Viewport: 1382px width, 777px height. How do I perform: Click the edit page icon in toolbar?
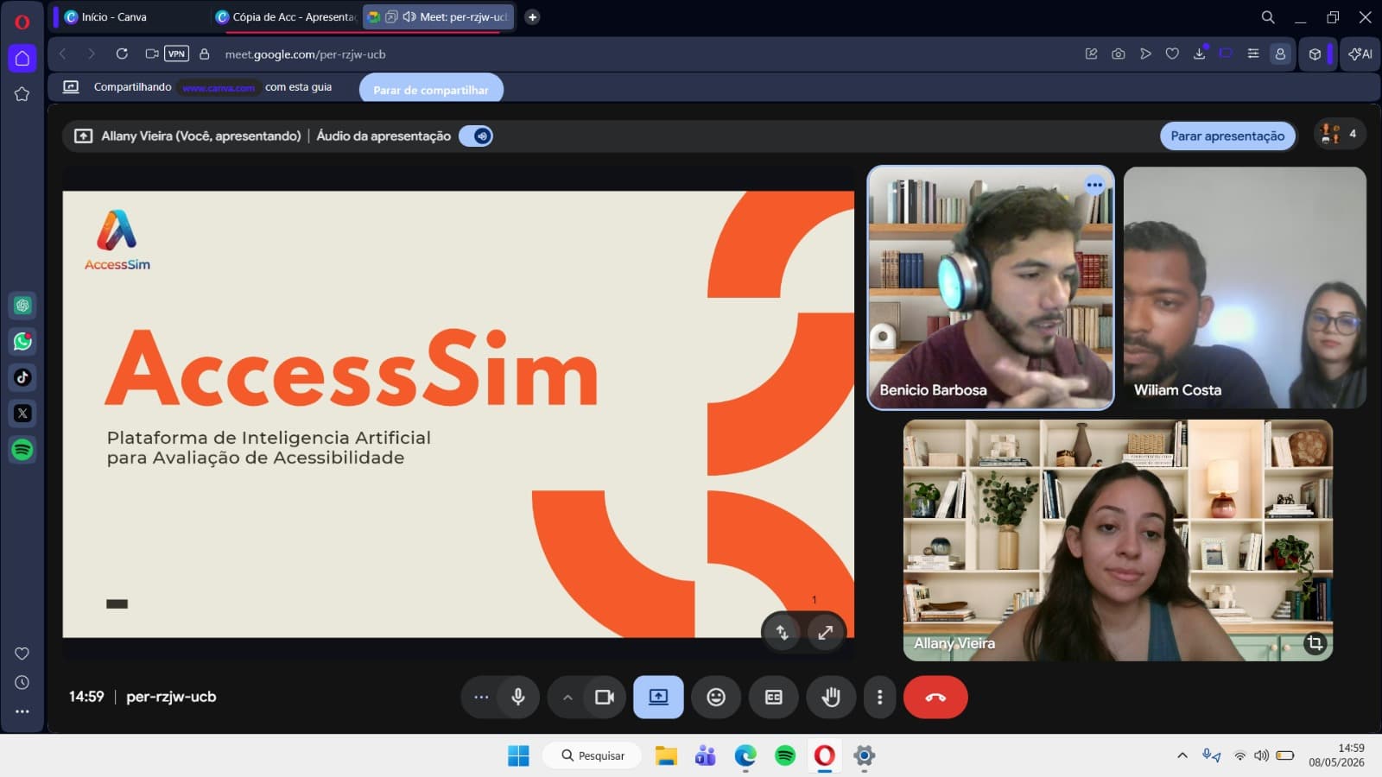point(1091,54)
